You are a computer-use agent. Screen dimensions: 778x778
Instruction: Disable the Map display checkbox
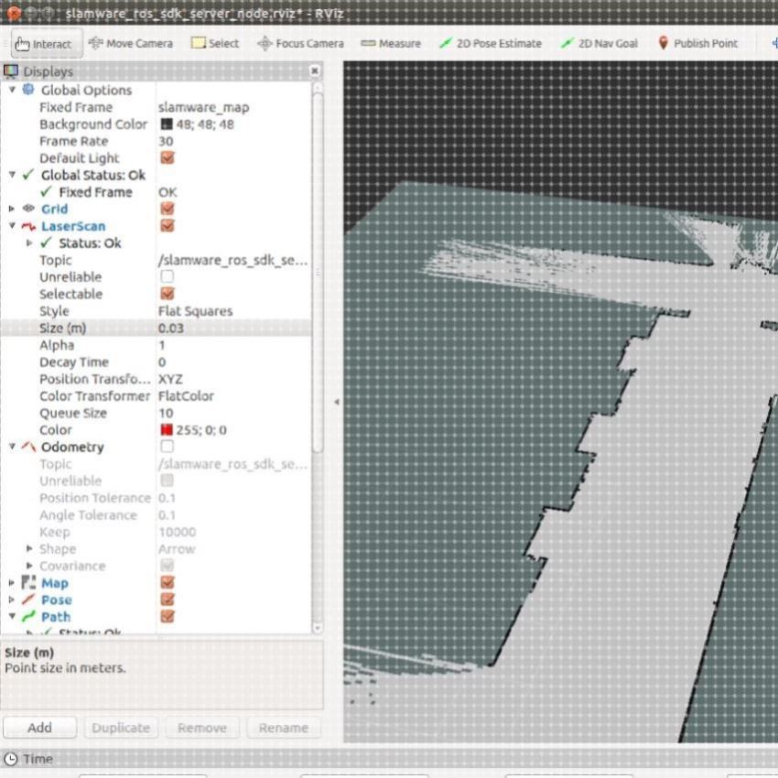167,582
